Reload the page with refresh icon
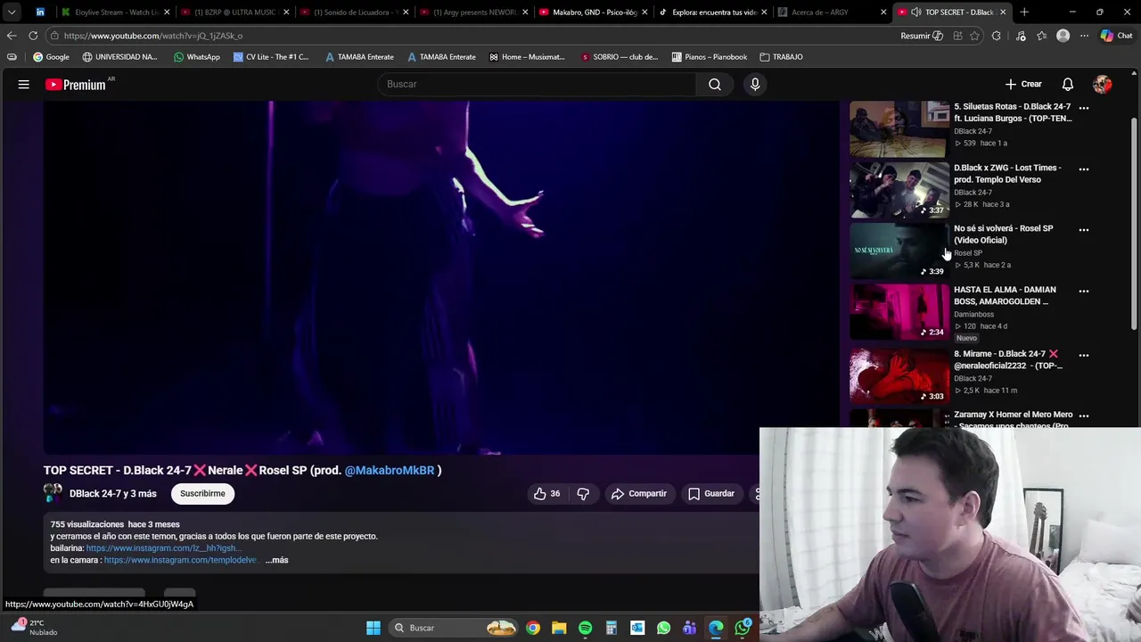The width and height of the screenshot is (1141, 642). click(x=33, y=36)
